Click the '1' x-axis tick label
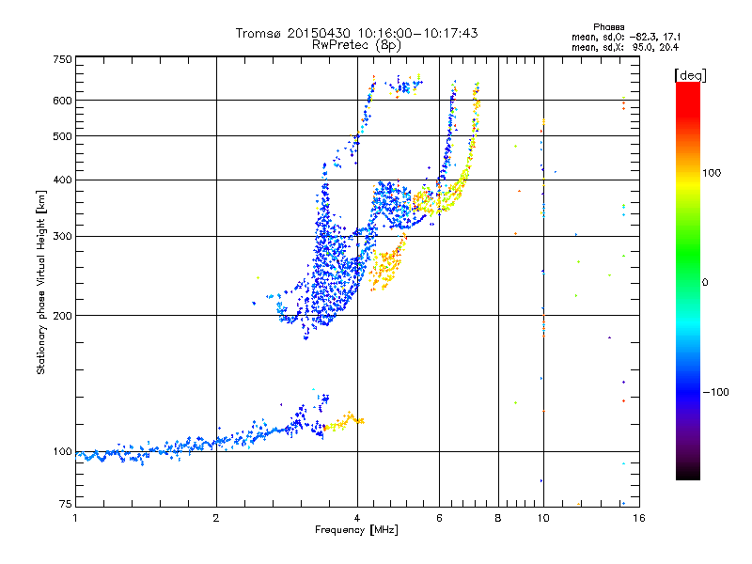The width and height of the screenshot is (752, 564). (75, 518)
